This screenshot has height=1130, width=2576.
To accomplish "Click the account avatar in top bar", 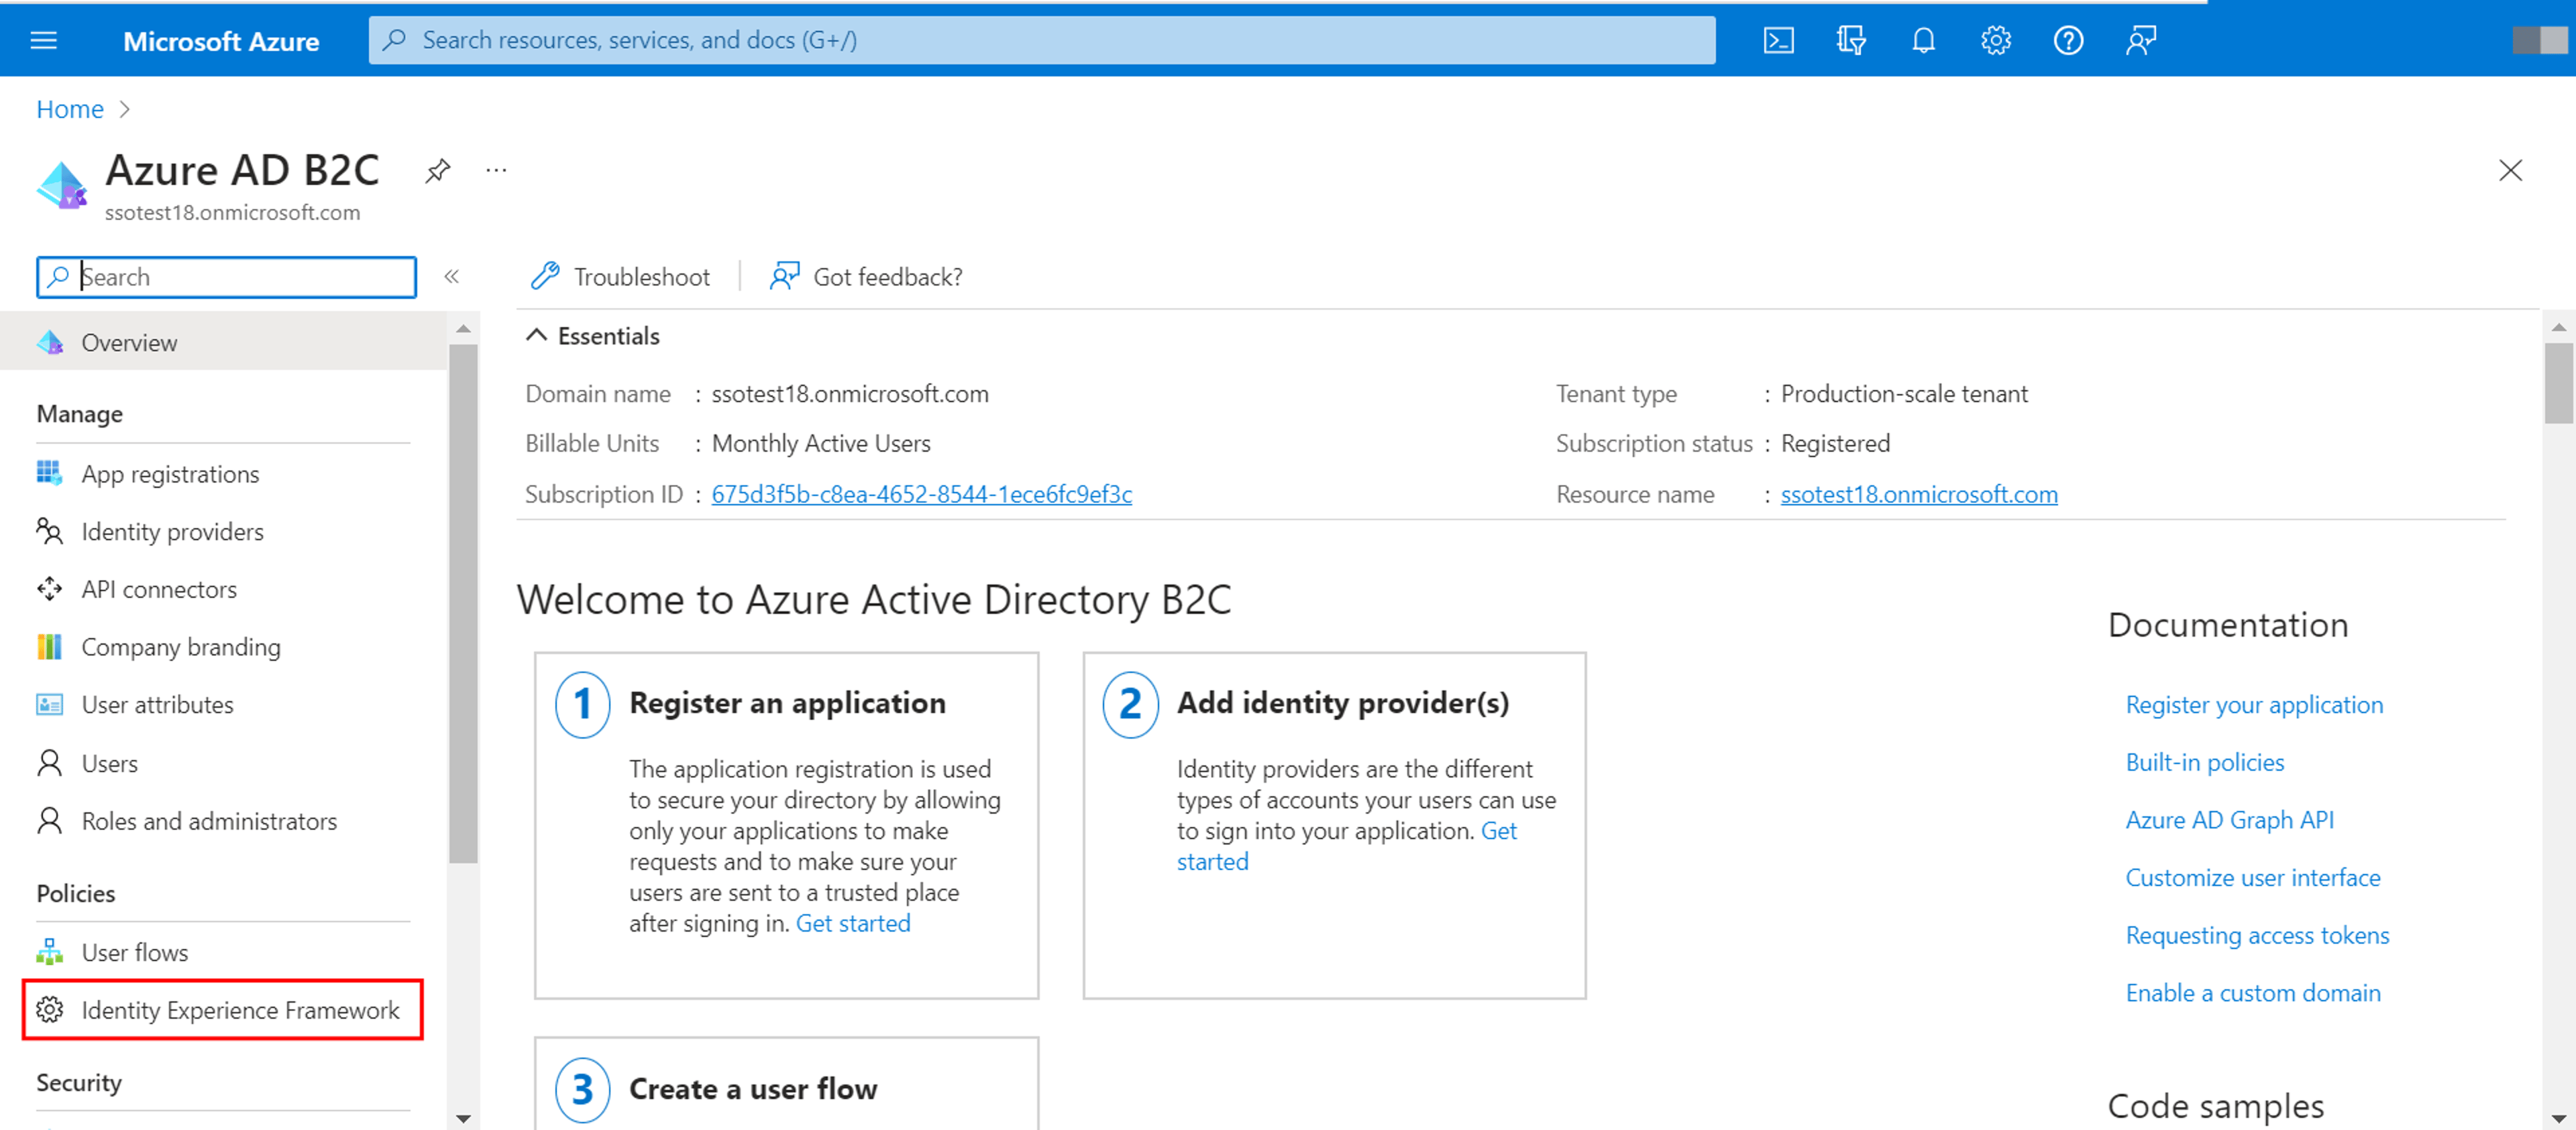I will pyautogui.click(x=2539, y=40).
